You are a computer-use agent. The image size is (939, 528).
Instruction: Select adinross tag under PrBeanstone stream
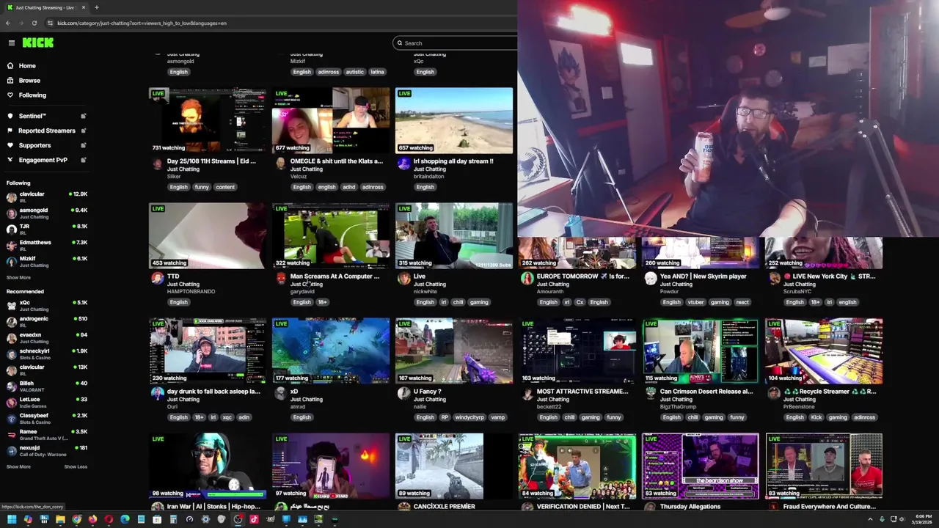coord(864,417)
